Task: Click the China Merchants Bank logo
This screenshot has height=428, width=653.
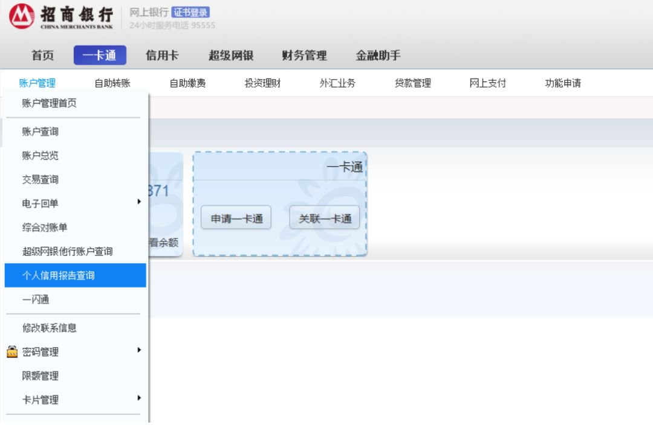Action: [60, 17]
